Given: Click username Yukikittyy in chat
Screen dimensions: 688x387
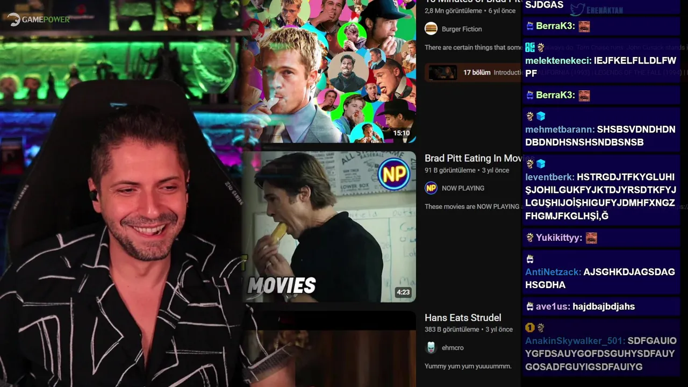Looking at the screenshot, I should (558, 238).
